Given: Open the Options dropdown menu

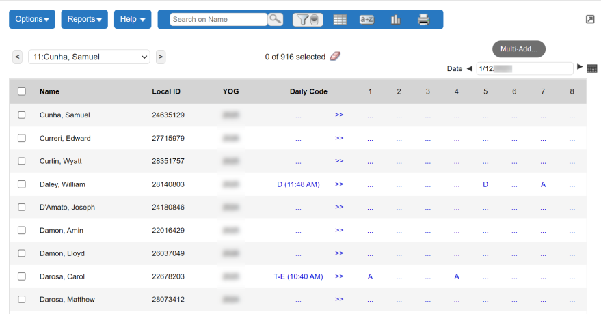Looking at the screenshot, I should [x=32, y=19].
